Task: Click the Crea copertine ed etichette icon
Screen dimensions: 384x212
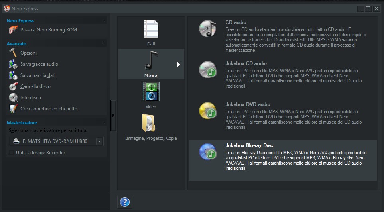Action: tap(13, 109)
